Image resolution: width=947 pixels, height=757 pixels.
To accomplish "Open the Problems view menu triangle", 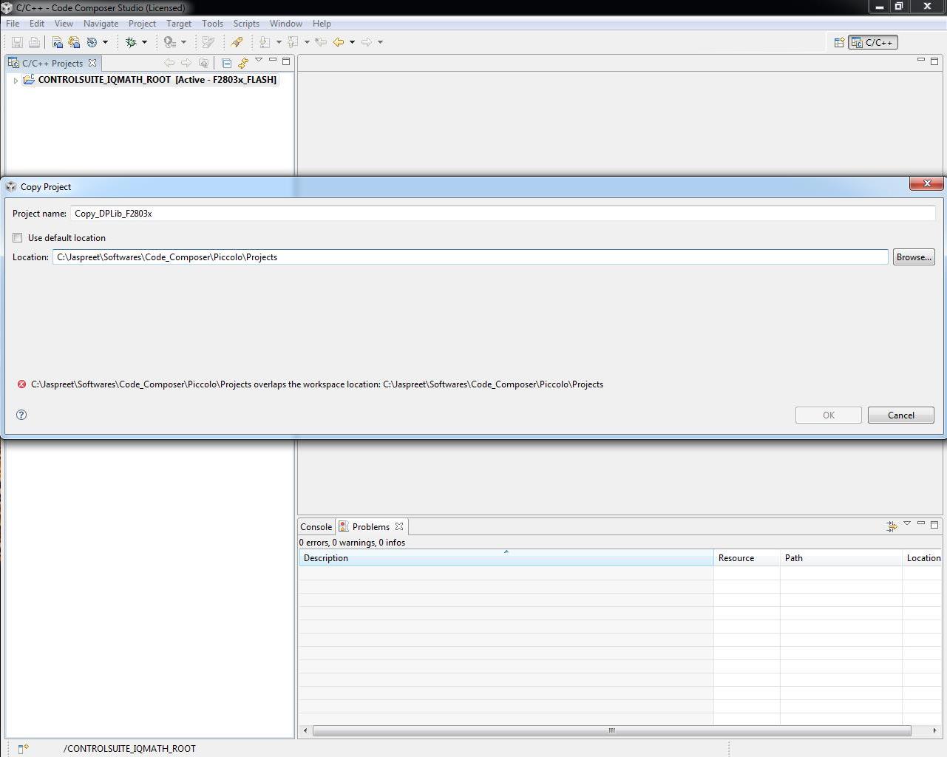I will point(907,523).
